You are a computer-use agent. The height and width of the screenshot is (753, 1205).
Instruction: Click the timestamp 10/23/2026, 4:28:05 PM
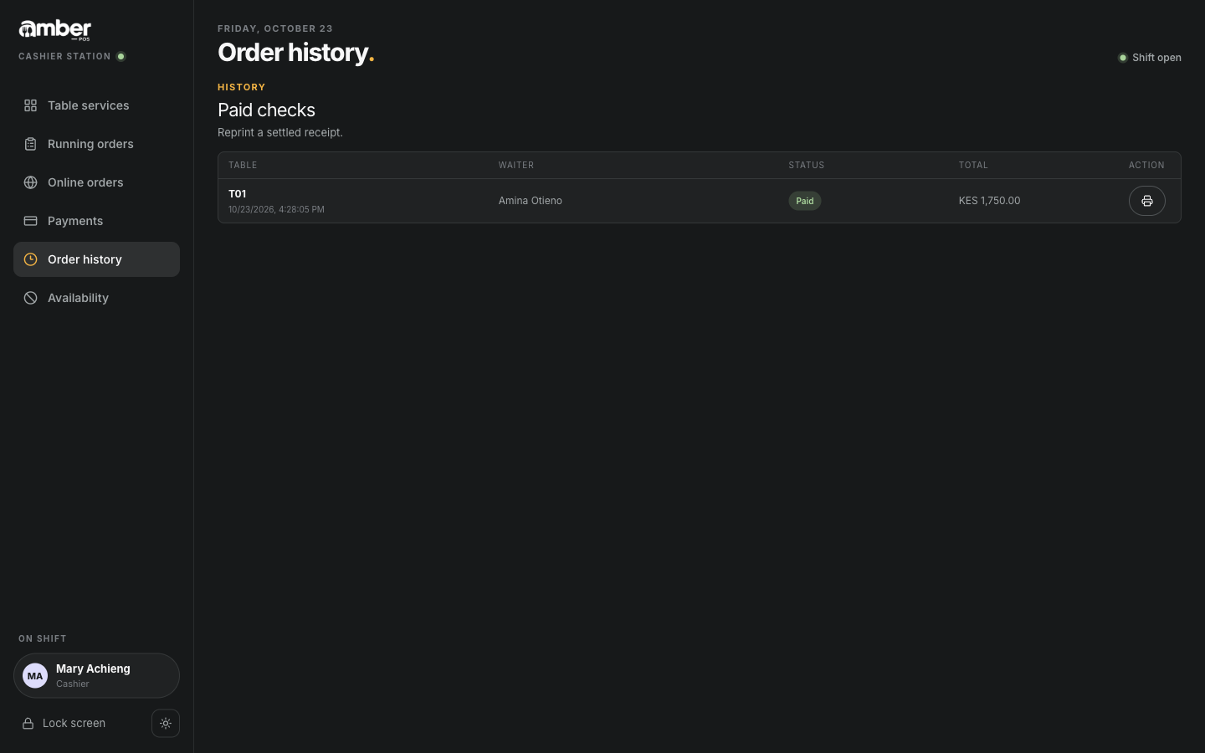276,209
